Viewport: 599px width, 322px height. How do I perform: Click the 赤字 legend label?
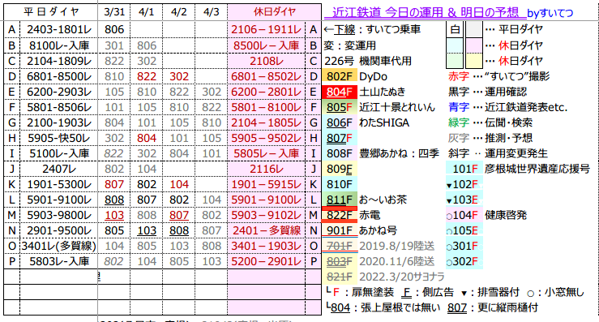coord(459,76)
